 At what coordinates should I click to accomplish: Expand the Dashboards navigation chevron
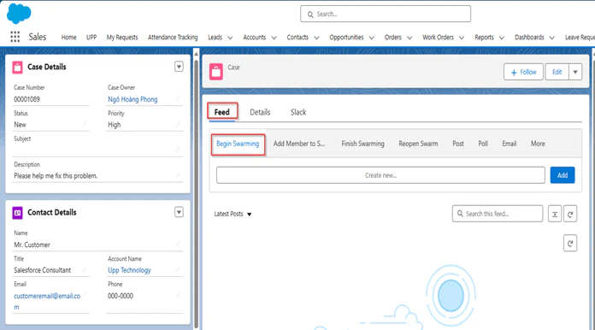click(551, 38)
